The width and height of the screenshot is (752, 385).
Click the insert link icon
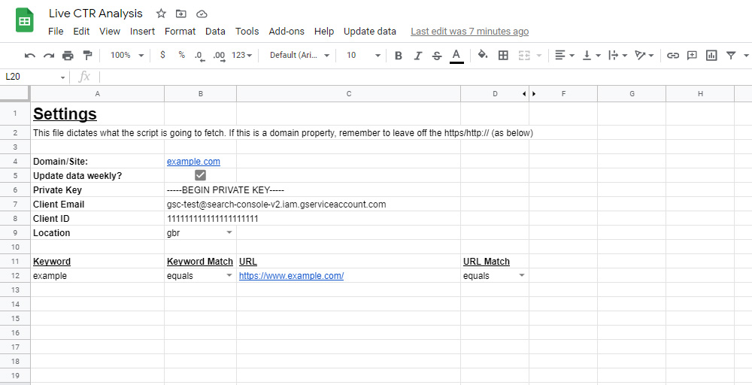[x=673, y=55]
